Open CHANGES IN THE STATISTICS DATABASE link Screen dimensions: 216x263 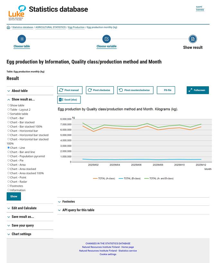[x=108, y=243]
